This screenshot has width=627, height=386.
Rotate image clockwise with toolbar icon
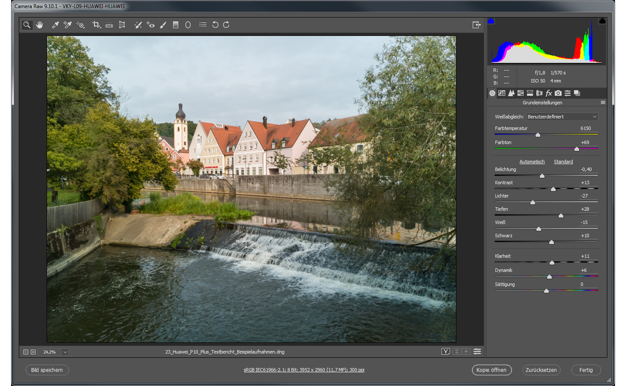pos(226,25)
